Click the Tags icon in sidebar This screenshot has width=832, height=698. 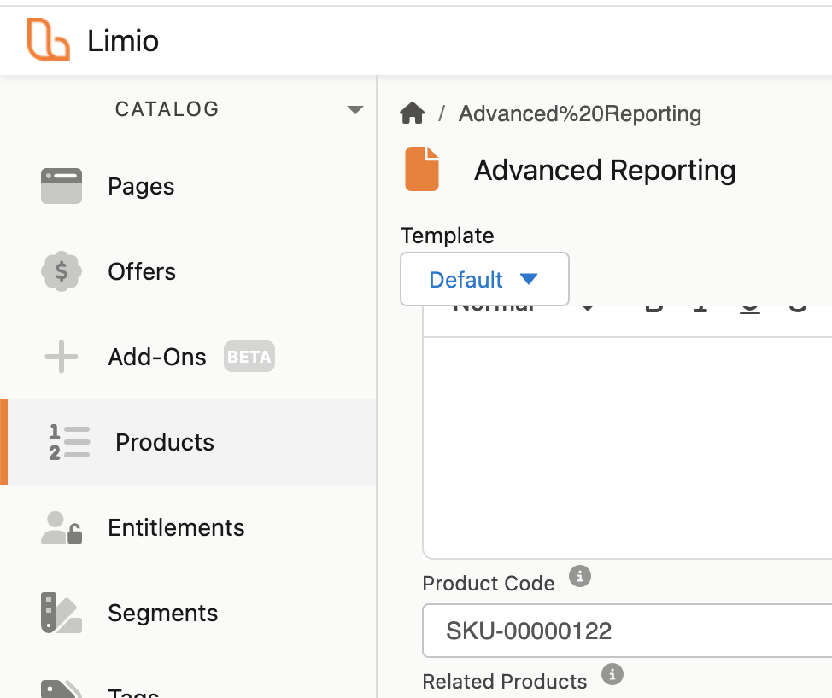[62, 689]
